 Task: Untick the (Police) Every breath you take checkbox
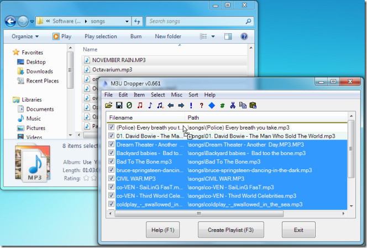click(112, 127)
